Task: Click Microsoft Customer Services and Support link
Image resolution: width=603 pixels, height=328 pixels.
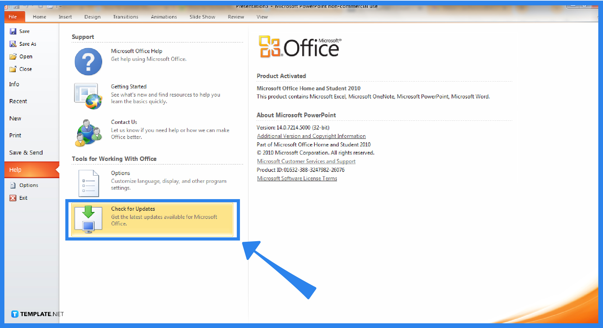Action: (306, 161)
